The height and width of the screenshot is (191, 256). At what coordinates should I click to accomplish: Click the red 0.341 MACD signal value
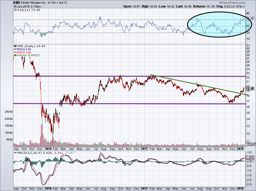coord(59,153)
